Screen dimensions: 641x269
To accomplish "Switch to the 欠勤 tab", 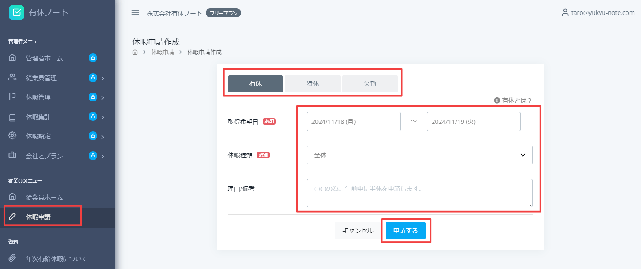I will (x=370, y=83).
